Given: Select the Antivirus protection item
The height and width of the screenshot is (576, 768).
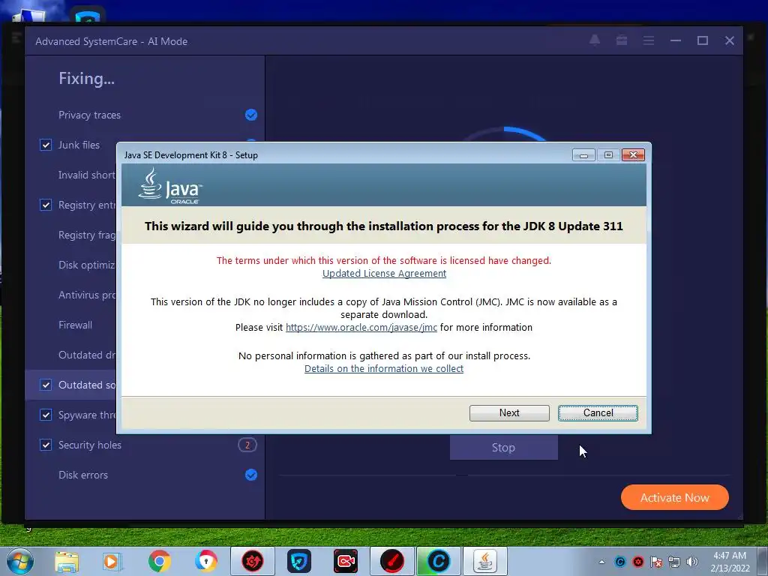Looking at the screenshot, I should pyautogui.click(x=87, y=295).
